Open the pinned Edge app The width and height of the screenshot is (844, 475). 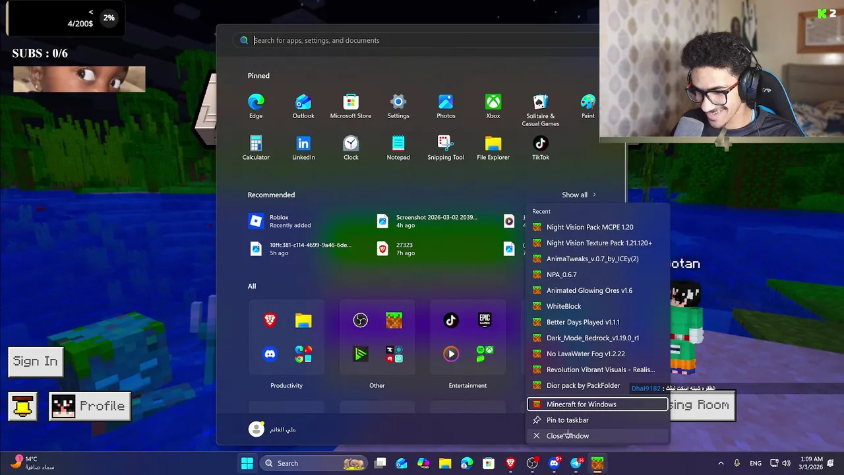[x=256, y=107]
